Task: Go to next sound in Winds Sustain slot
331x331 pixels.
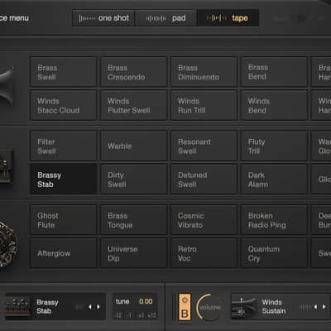Action: 324,307
